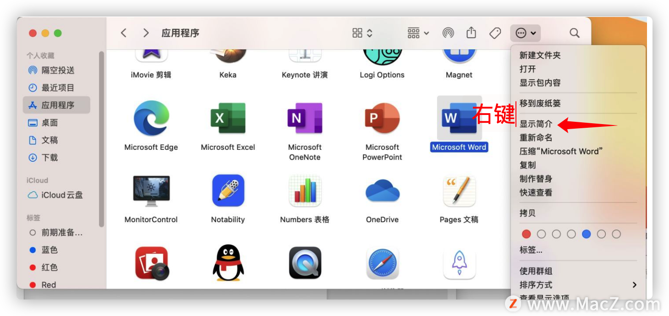
Task: Click the Magnet app label
Action: [459, 75]
